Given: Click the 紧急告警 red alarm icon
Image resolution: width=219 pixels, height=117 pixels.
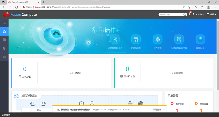Looking at the screenshot, I should pyautogui.click(x=172, y=103).
